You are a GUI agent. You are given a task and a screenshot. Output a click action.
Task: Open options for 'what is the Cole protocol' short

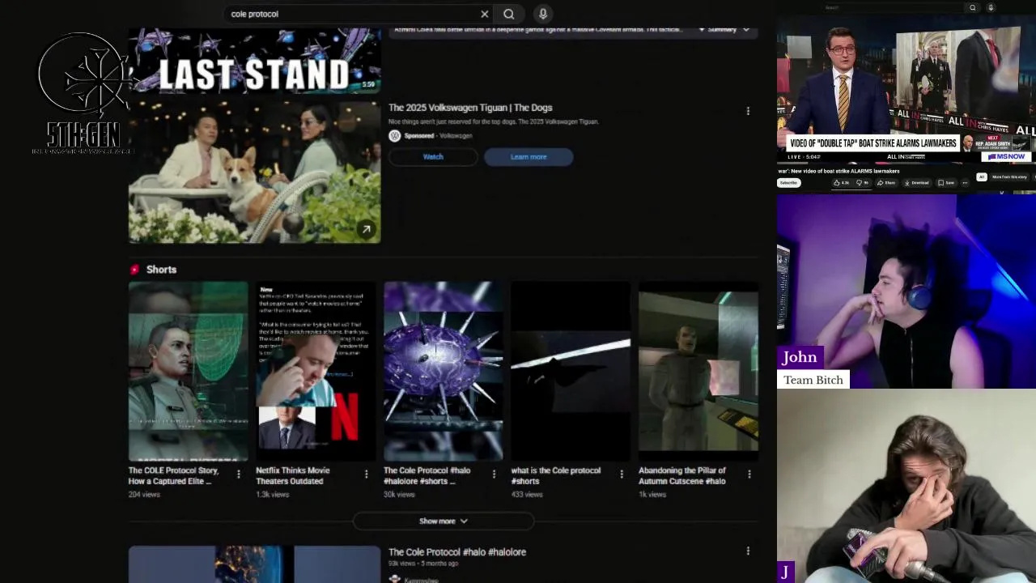[x=622, y=474]
